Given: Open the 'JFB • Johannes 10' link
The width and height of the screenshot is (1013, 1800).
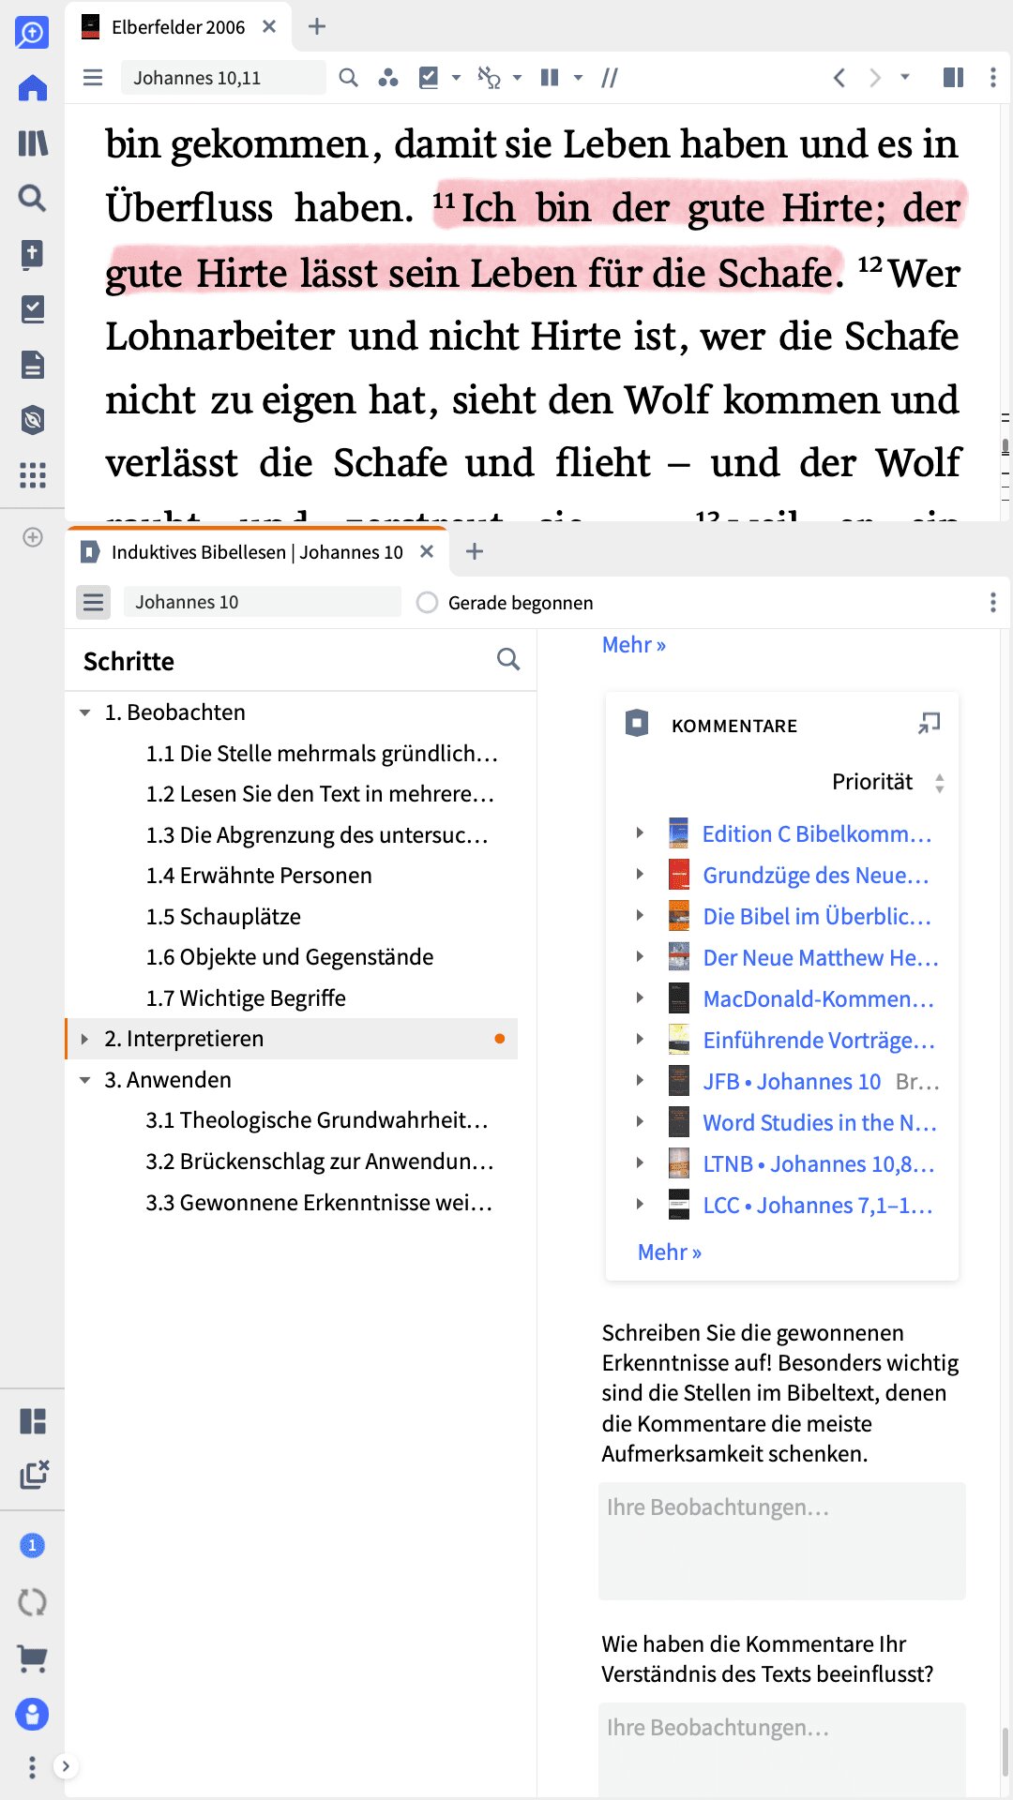Looking at the screenshot, I should click(x=792, y=1082).
